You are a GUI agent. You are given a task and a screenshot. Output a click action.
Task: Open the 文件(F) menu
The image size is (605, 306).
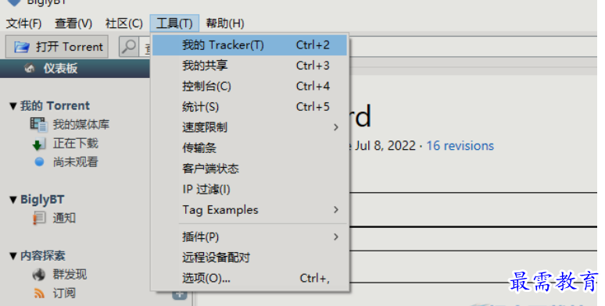point(23,23)
